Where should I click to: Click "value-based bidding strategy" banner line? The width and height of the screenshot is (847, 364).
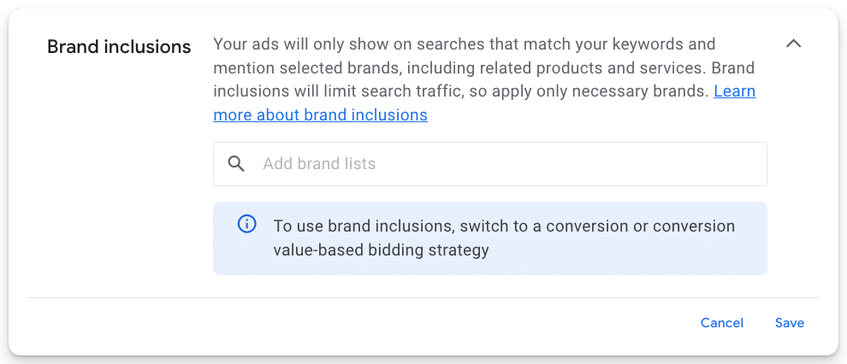[381, 250]
